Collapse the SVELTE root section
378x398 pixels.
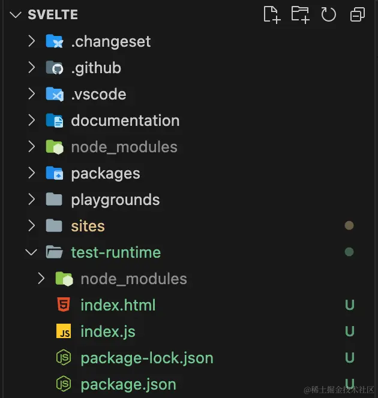[15, 15]
